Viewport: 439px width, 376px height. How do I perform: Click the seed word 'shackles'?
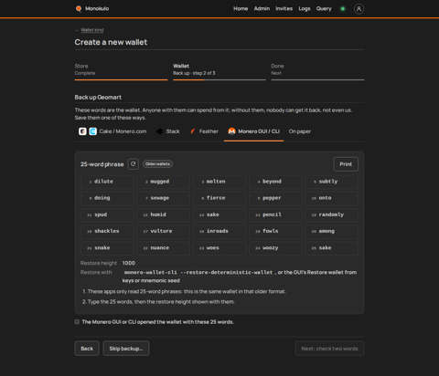click(107, 231)
